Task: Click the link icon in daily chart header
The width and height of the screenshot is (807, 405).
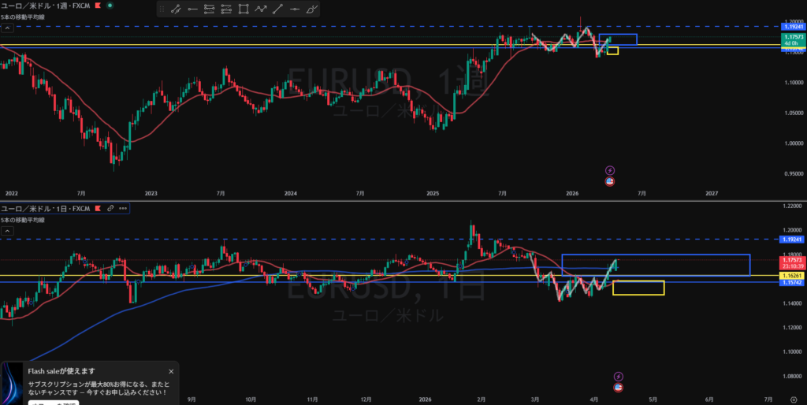Action: point(110,208)
